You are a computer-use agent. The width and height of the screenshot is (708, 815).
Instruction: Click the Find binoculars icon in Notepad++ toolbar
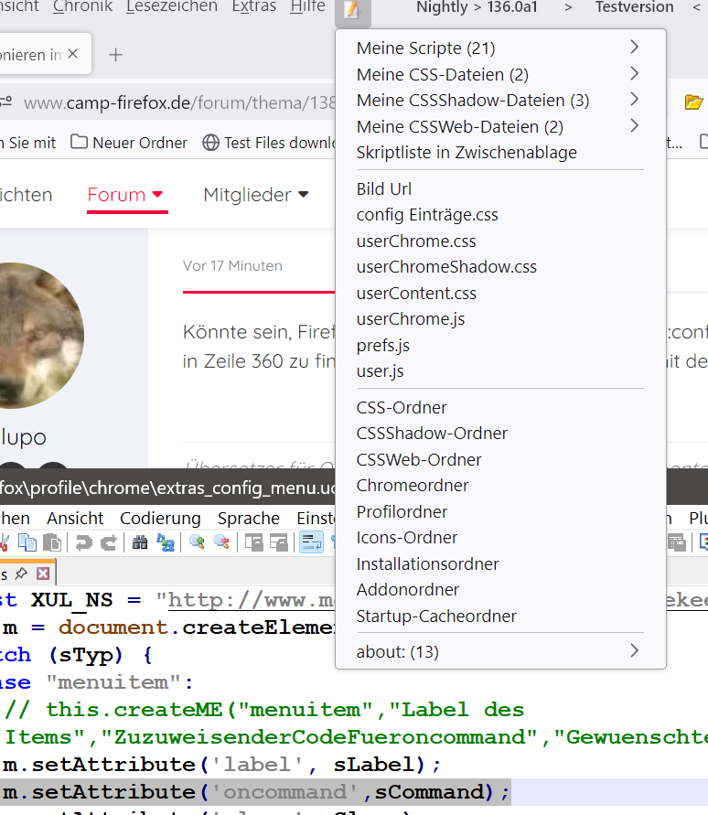click(x=140, y=543)
